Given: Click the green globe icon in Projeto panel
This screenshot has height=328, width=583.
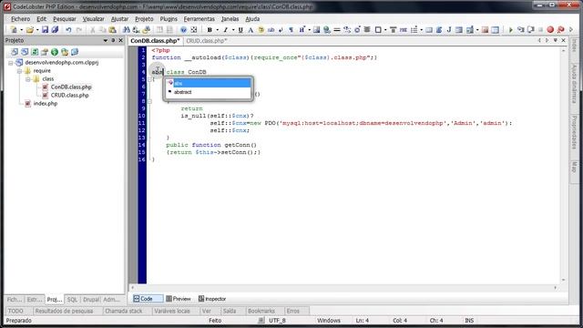Looking at the screenshot, I should [x=55, y=52].
